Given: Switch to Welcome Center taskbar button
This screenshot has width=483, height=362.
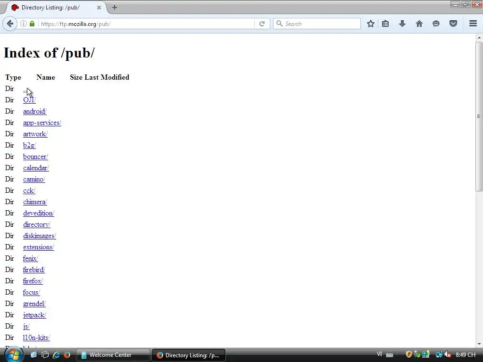Looking at the screenshot, I should (x=113, y=355).
